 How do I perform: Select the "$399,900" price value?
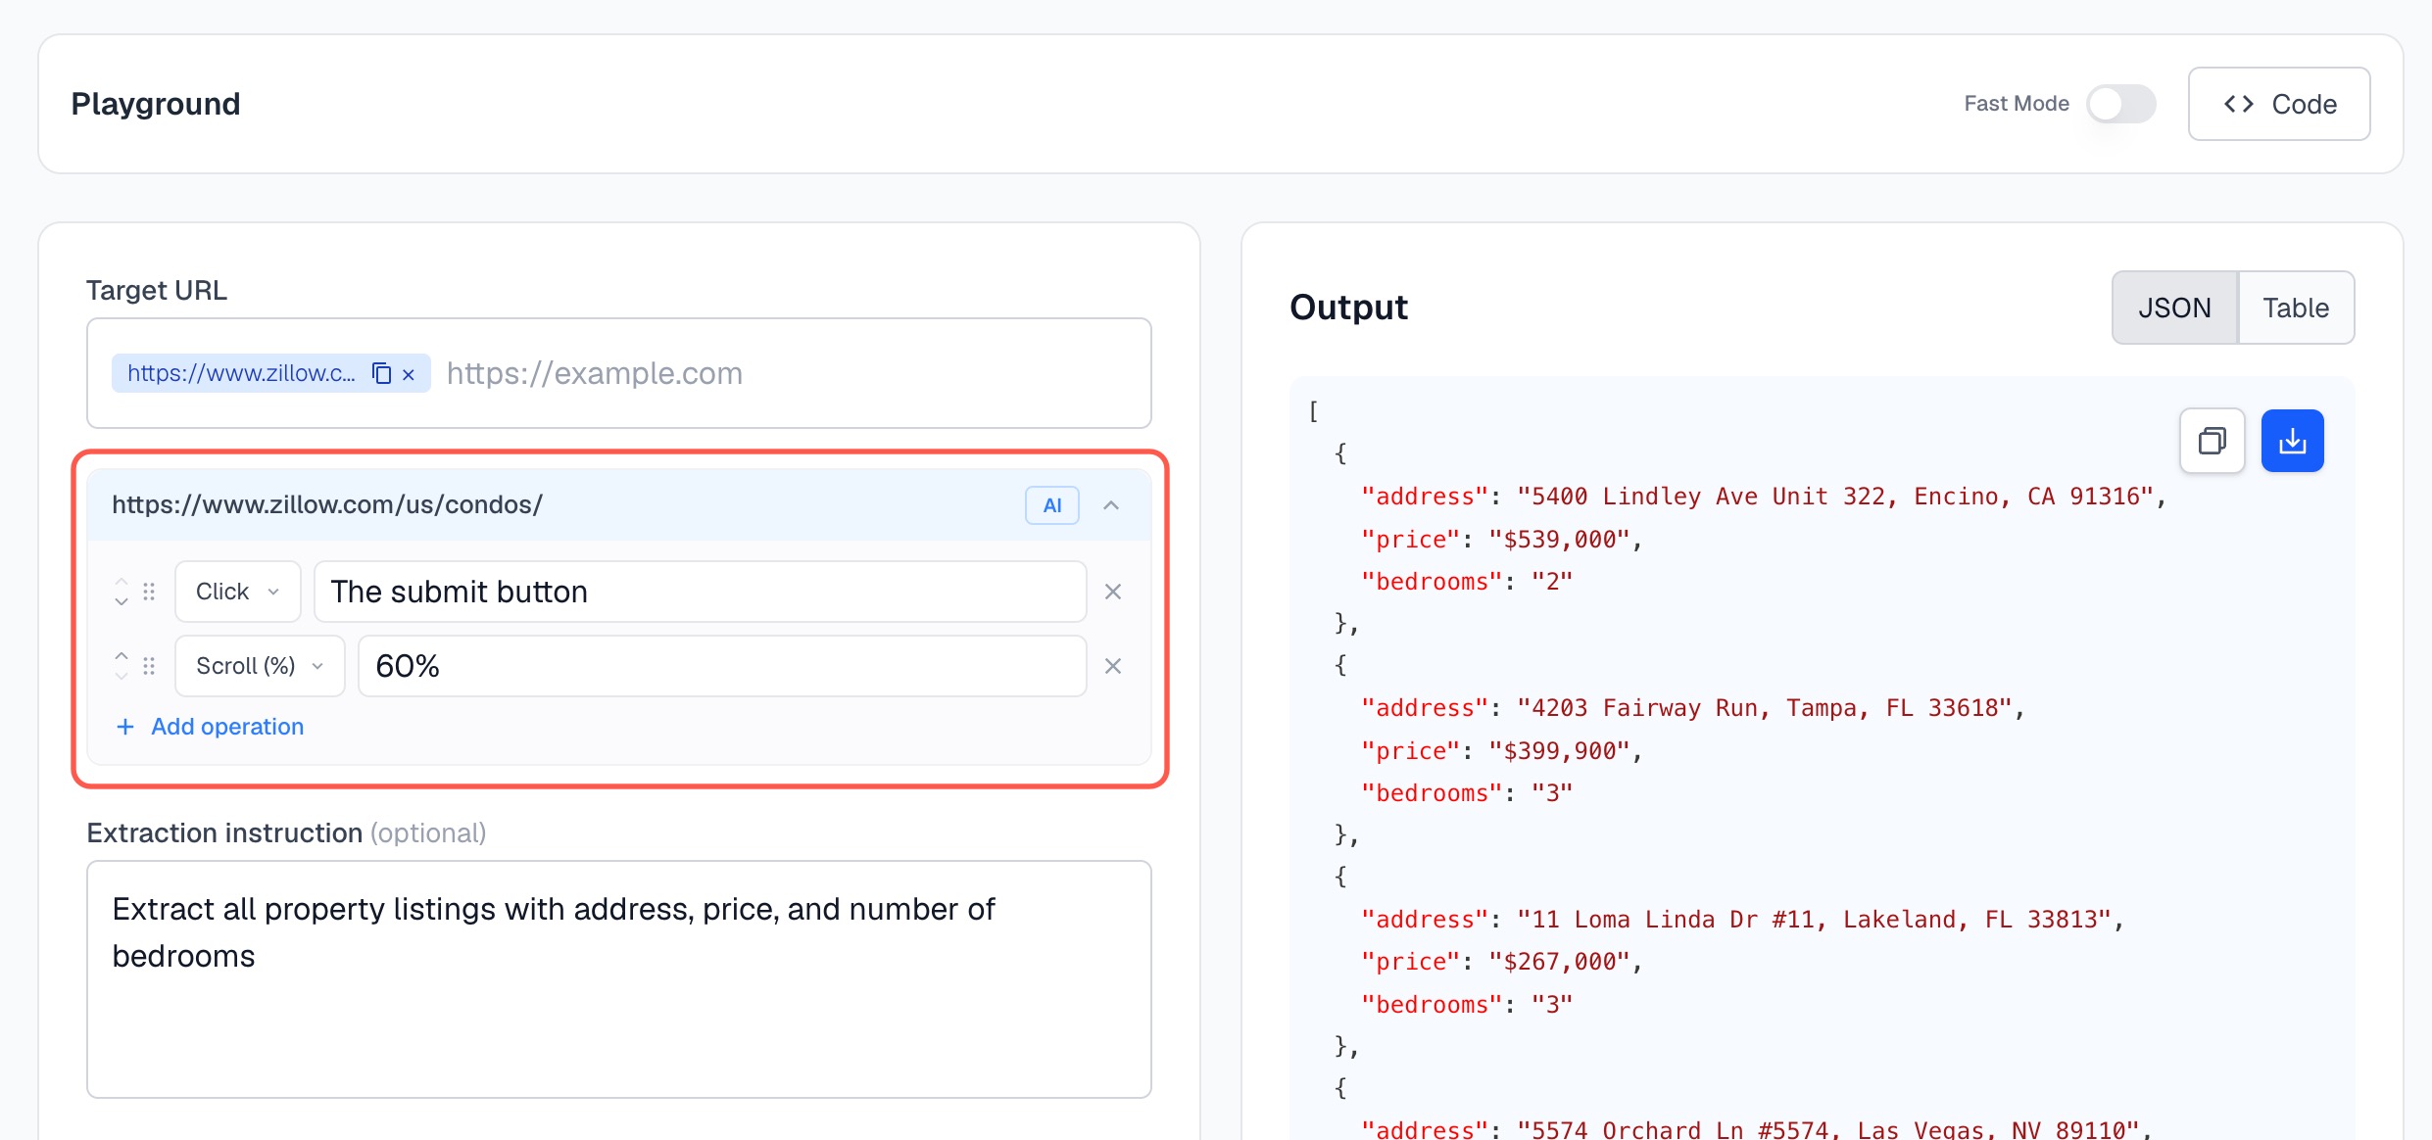tap(1559, 750)
